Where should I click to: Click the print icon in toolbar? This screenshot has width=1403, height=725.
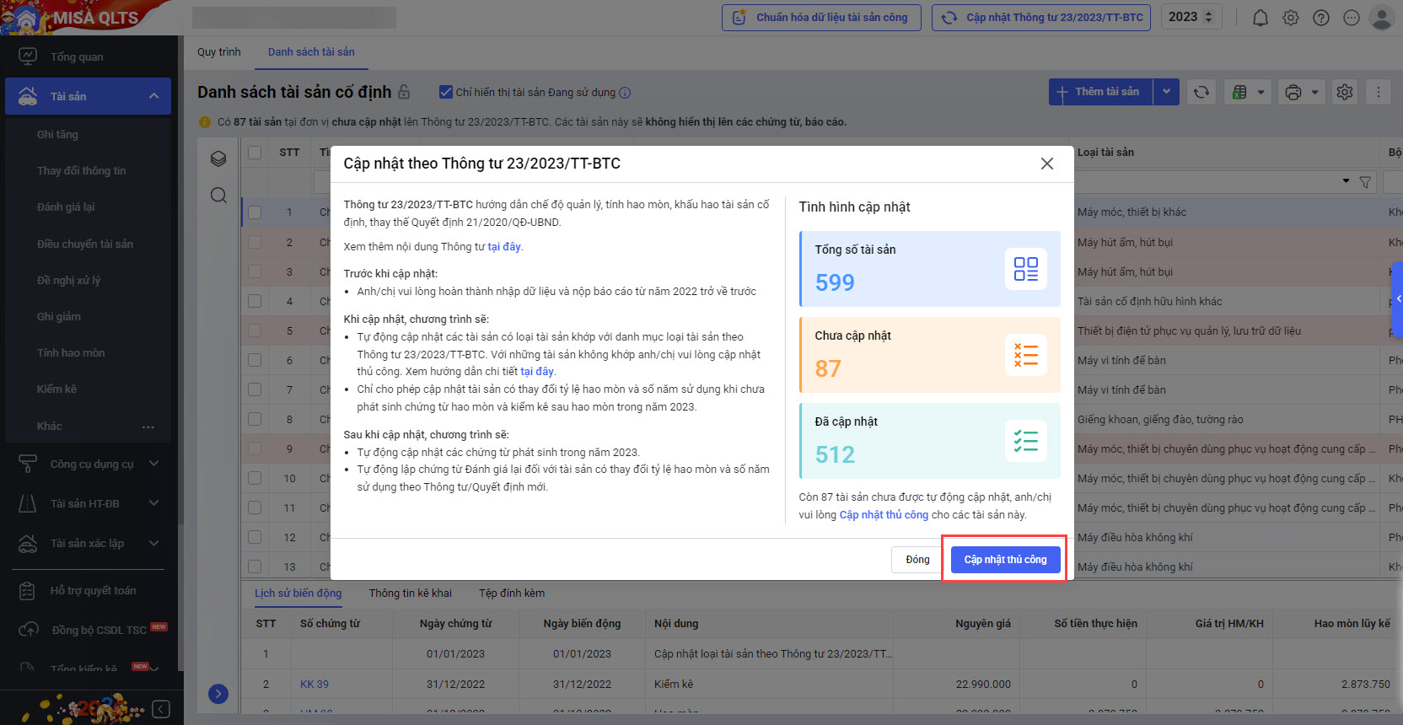click(1293, 92)
